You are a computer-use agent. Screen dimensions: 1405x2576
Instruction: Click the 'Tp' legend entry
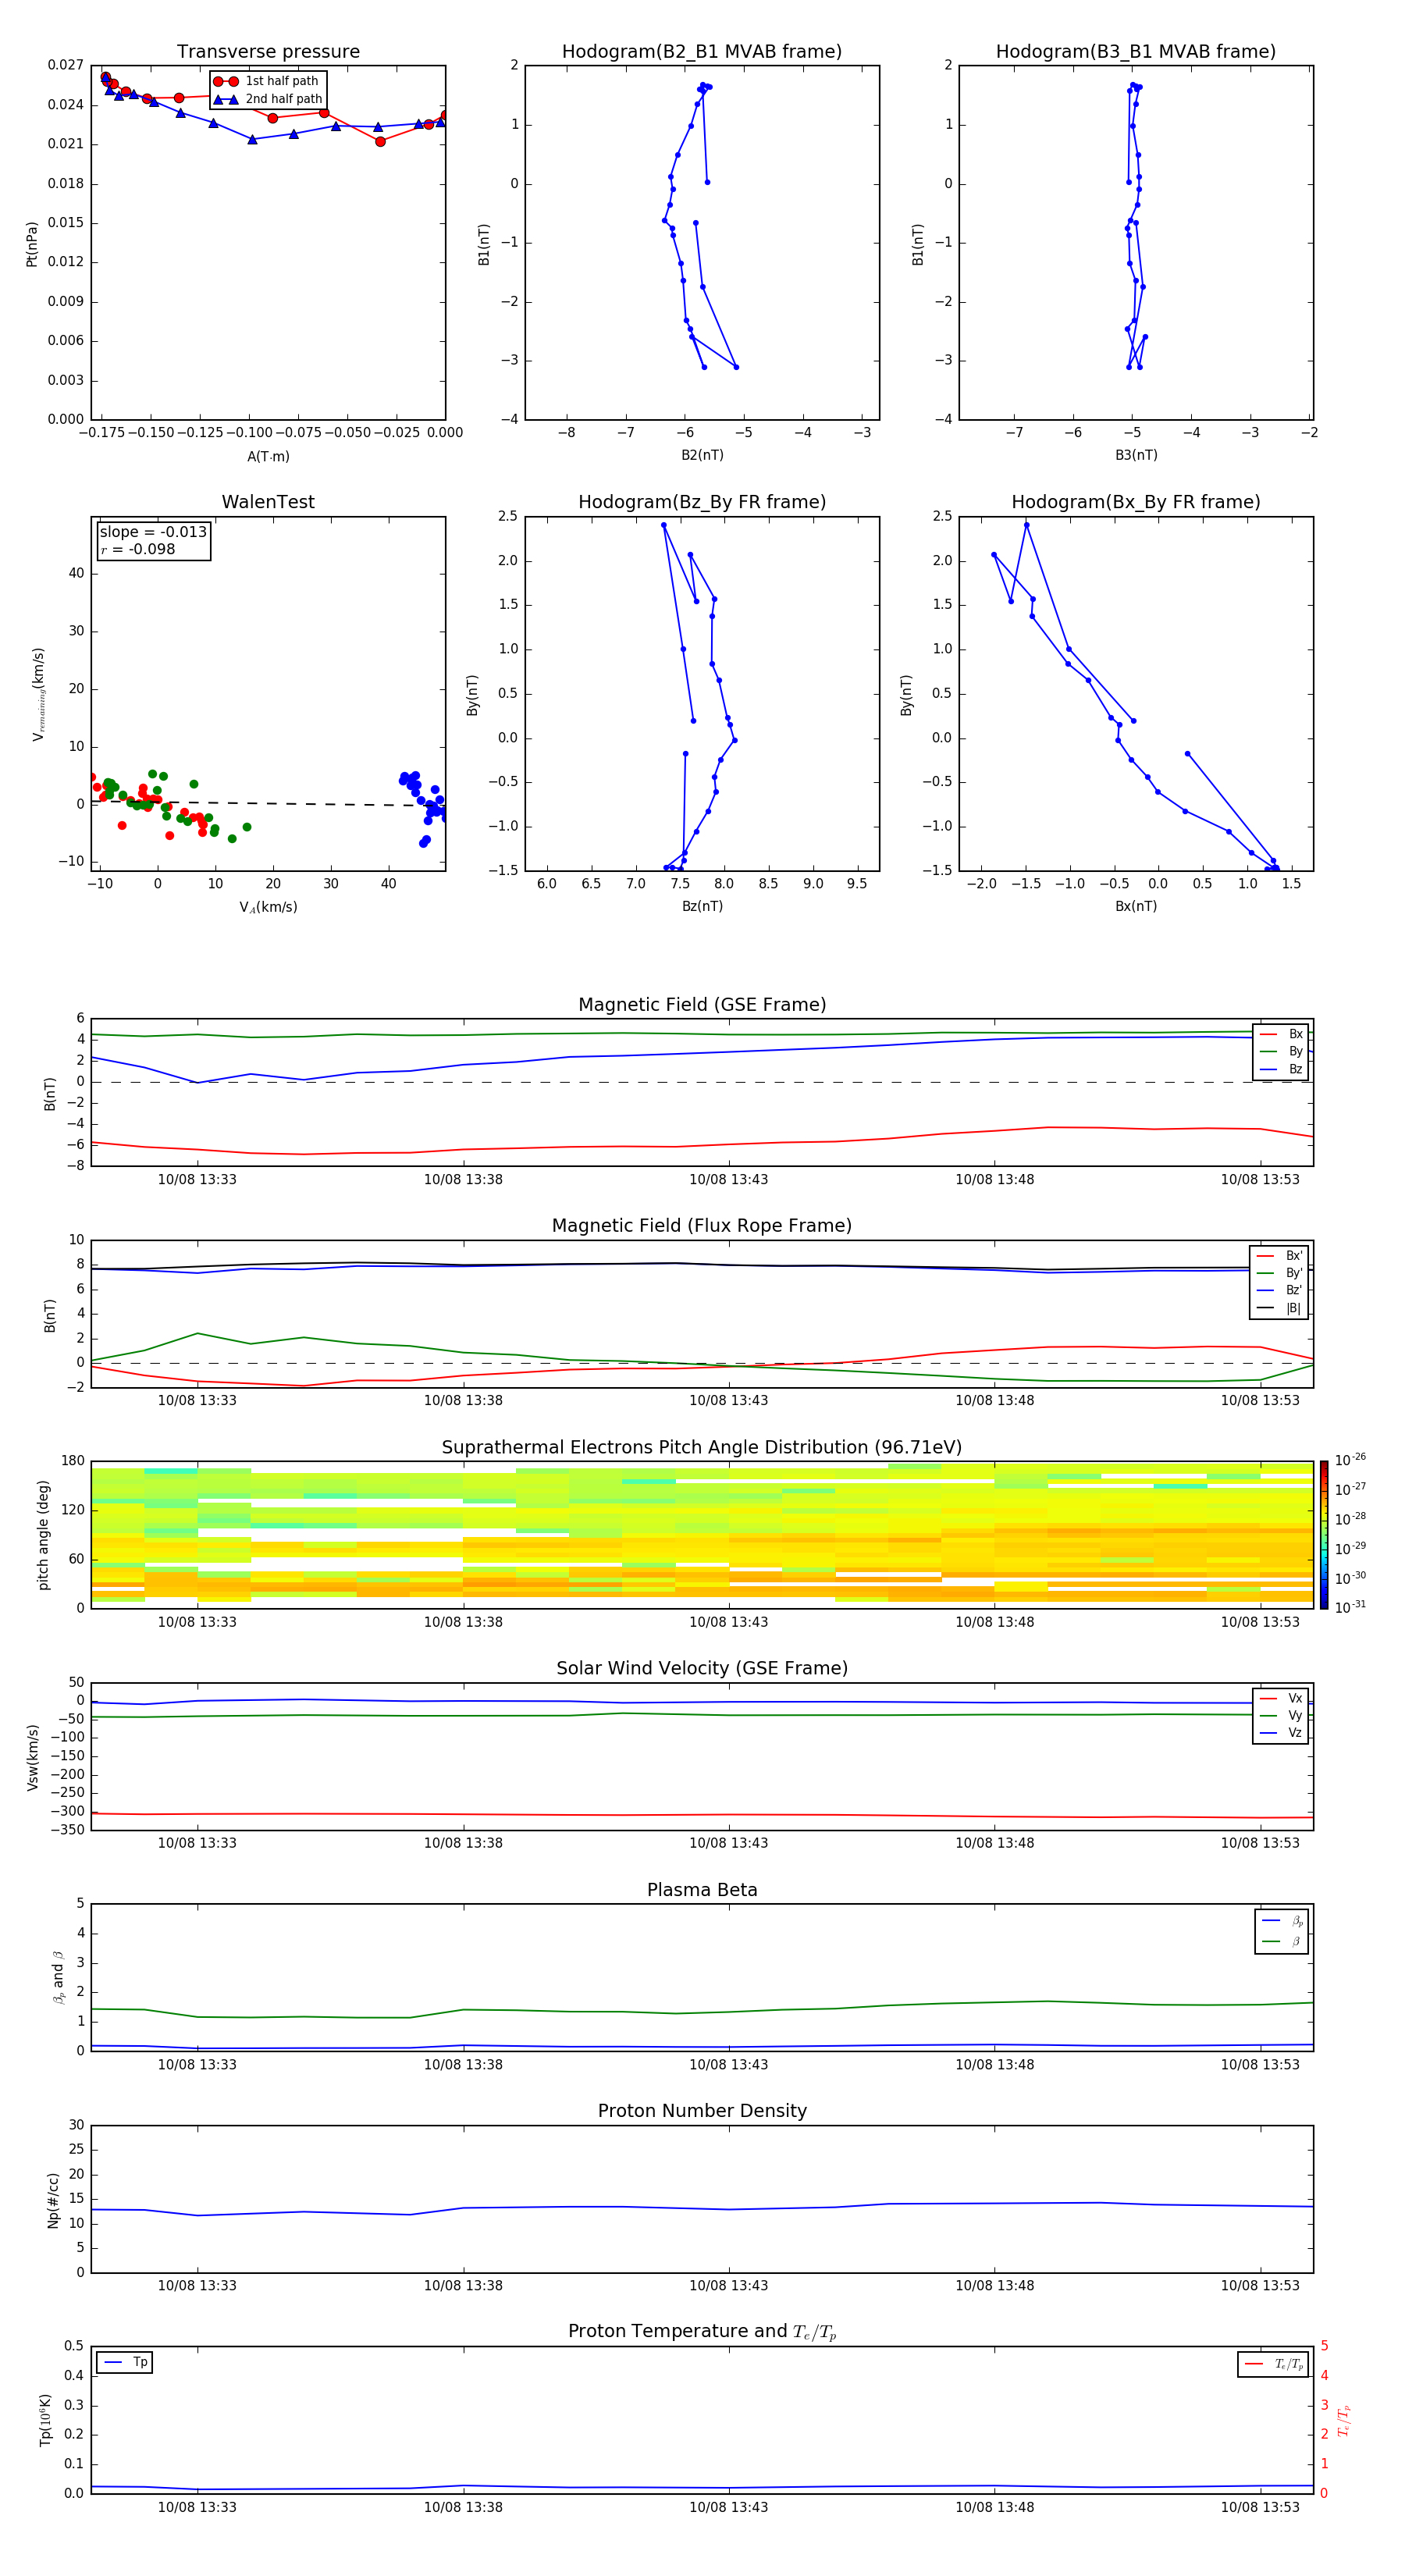pos(125,2362)
